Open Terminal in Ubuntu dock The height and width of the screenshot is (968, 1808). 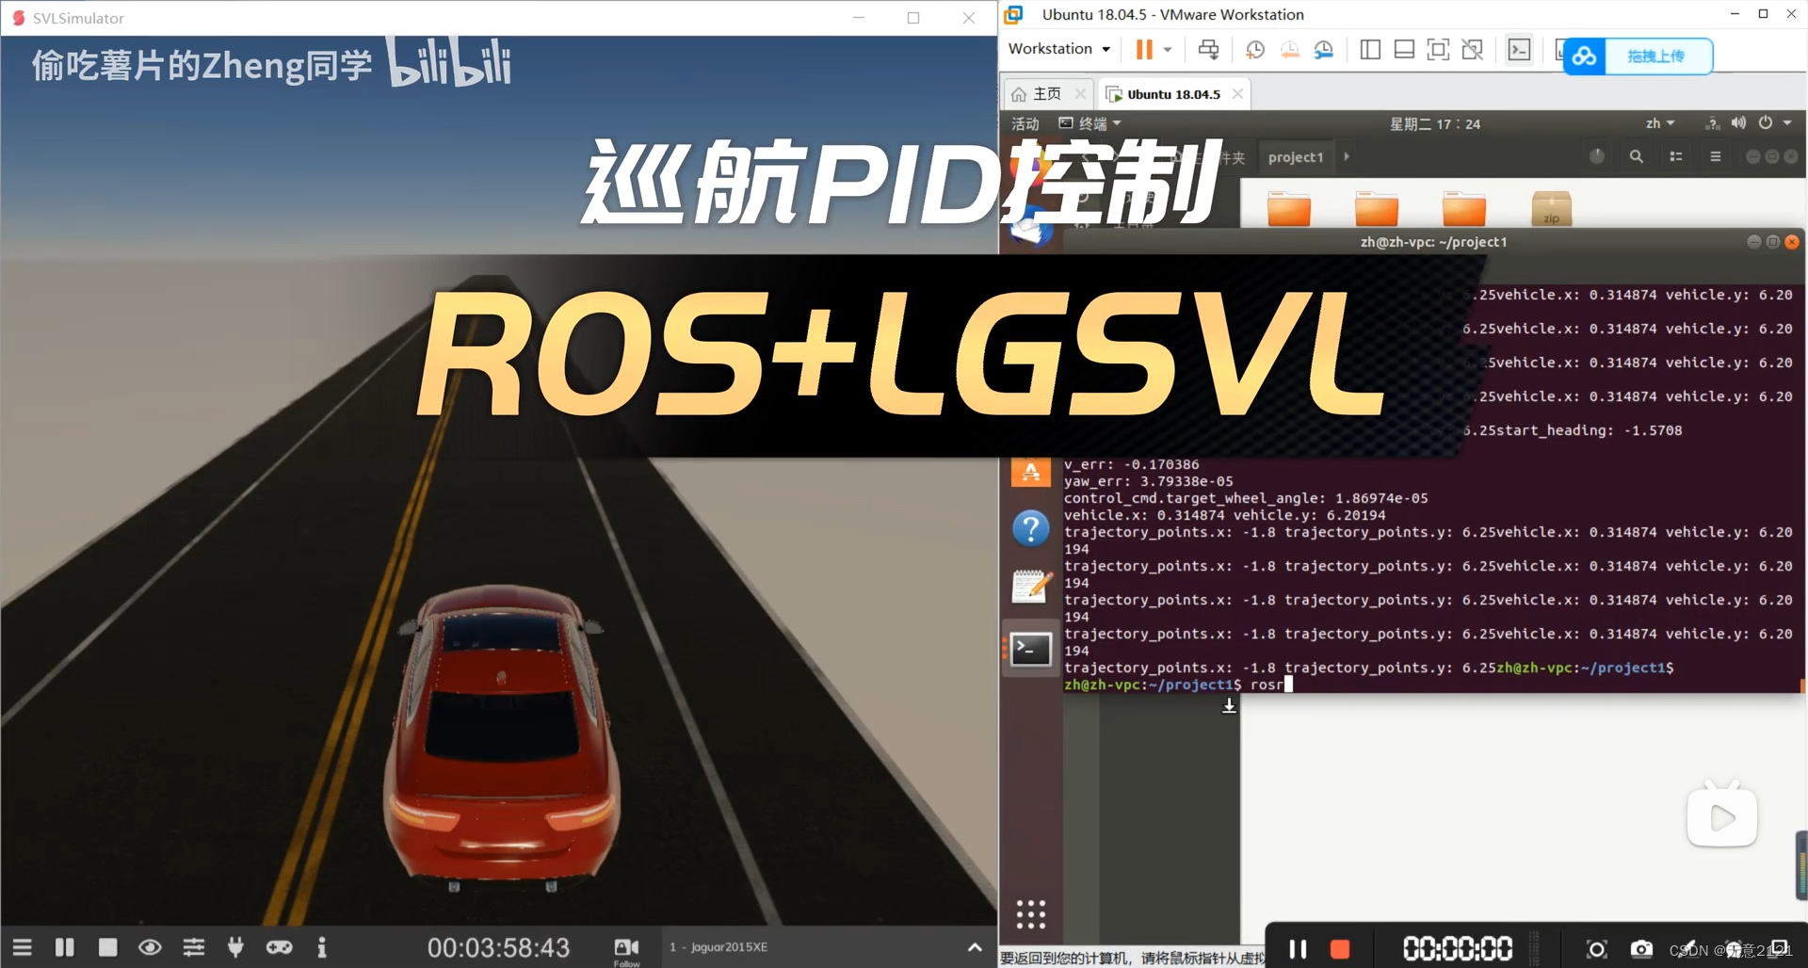click(x=1030, y=649)
